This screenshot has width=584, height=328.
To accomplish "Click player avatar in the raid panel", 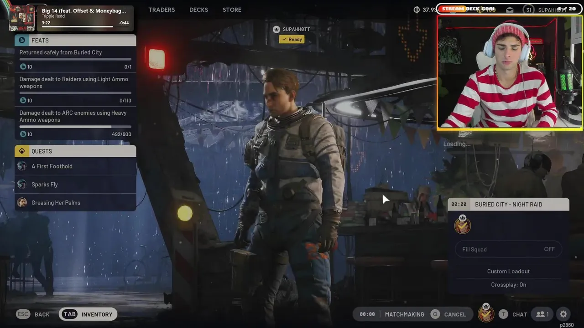I will coord(462,225).
